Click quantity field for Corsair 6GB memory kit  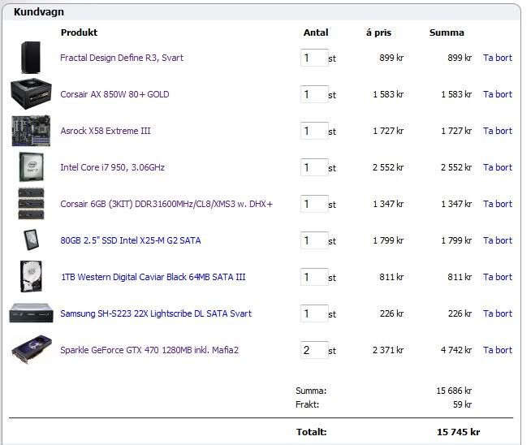(x=313, y=204)
